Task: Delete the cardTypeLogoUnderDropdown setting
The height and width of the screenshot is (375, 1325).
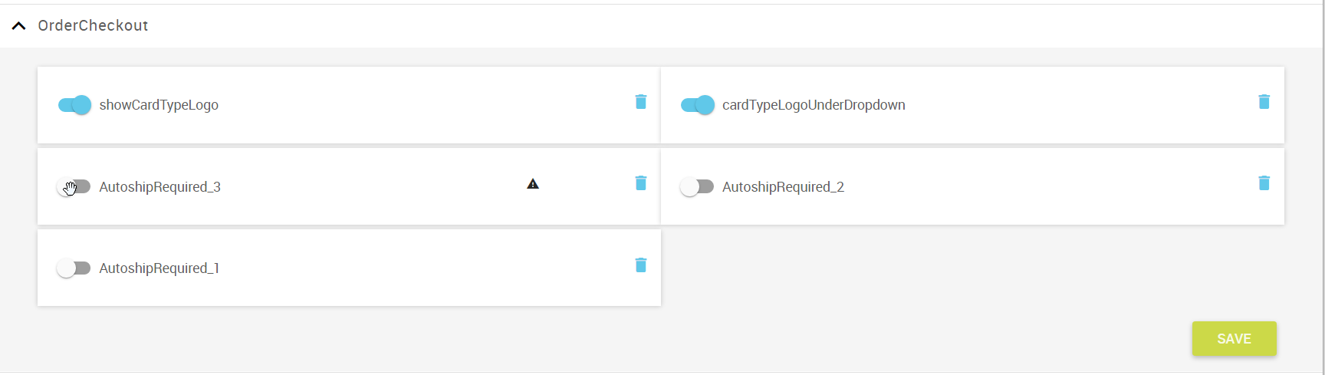Action: [1264, 102]
